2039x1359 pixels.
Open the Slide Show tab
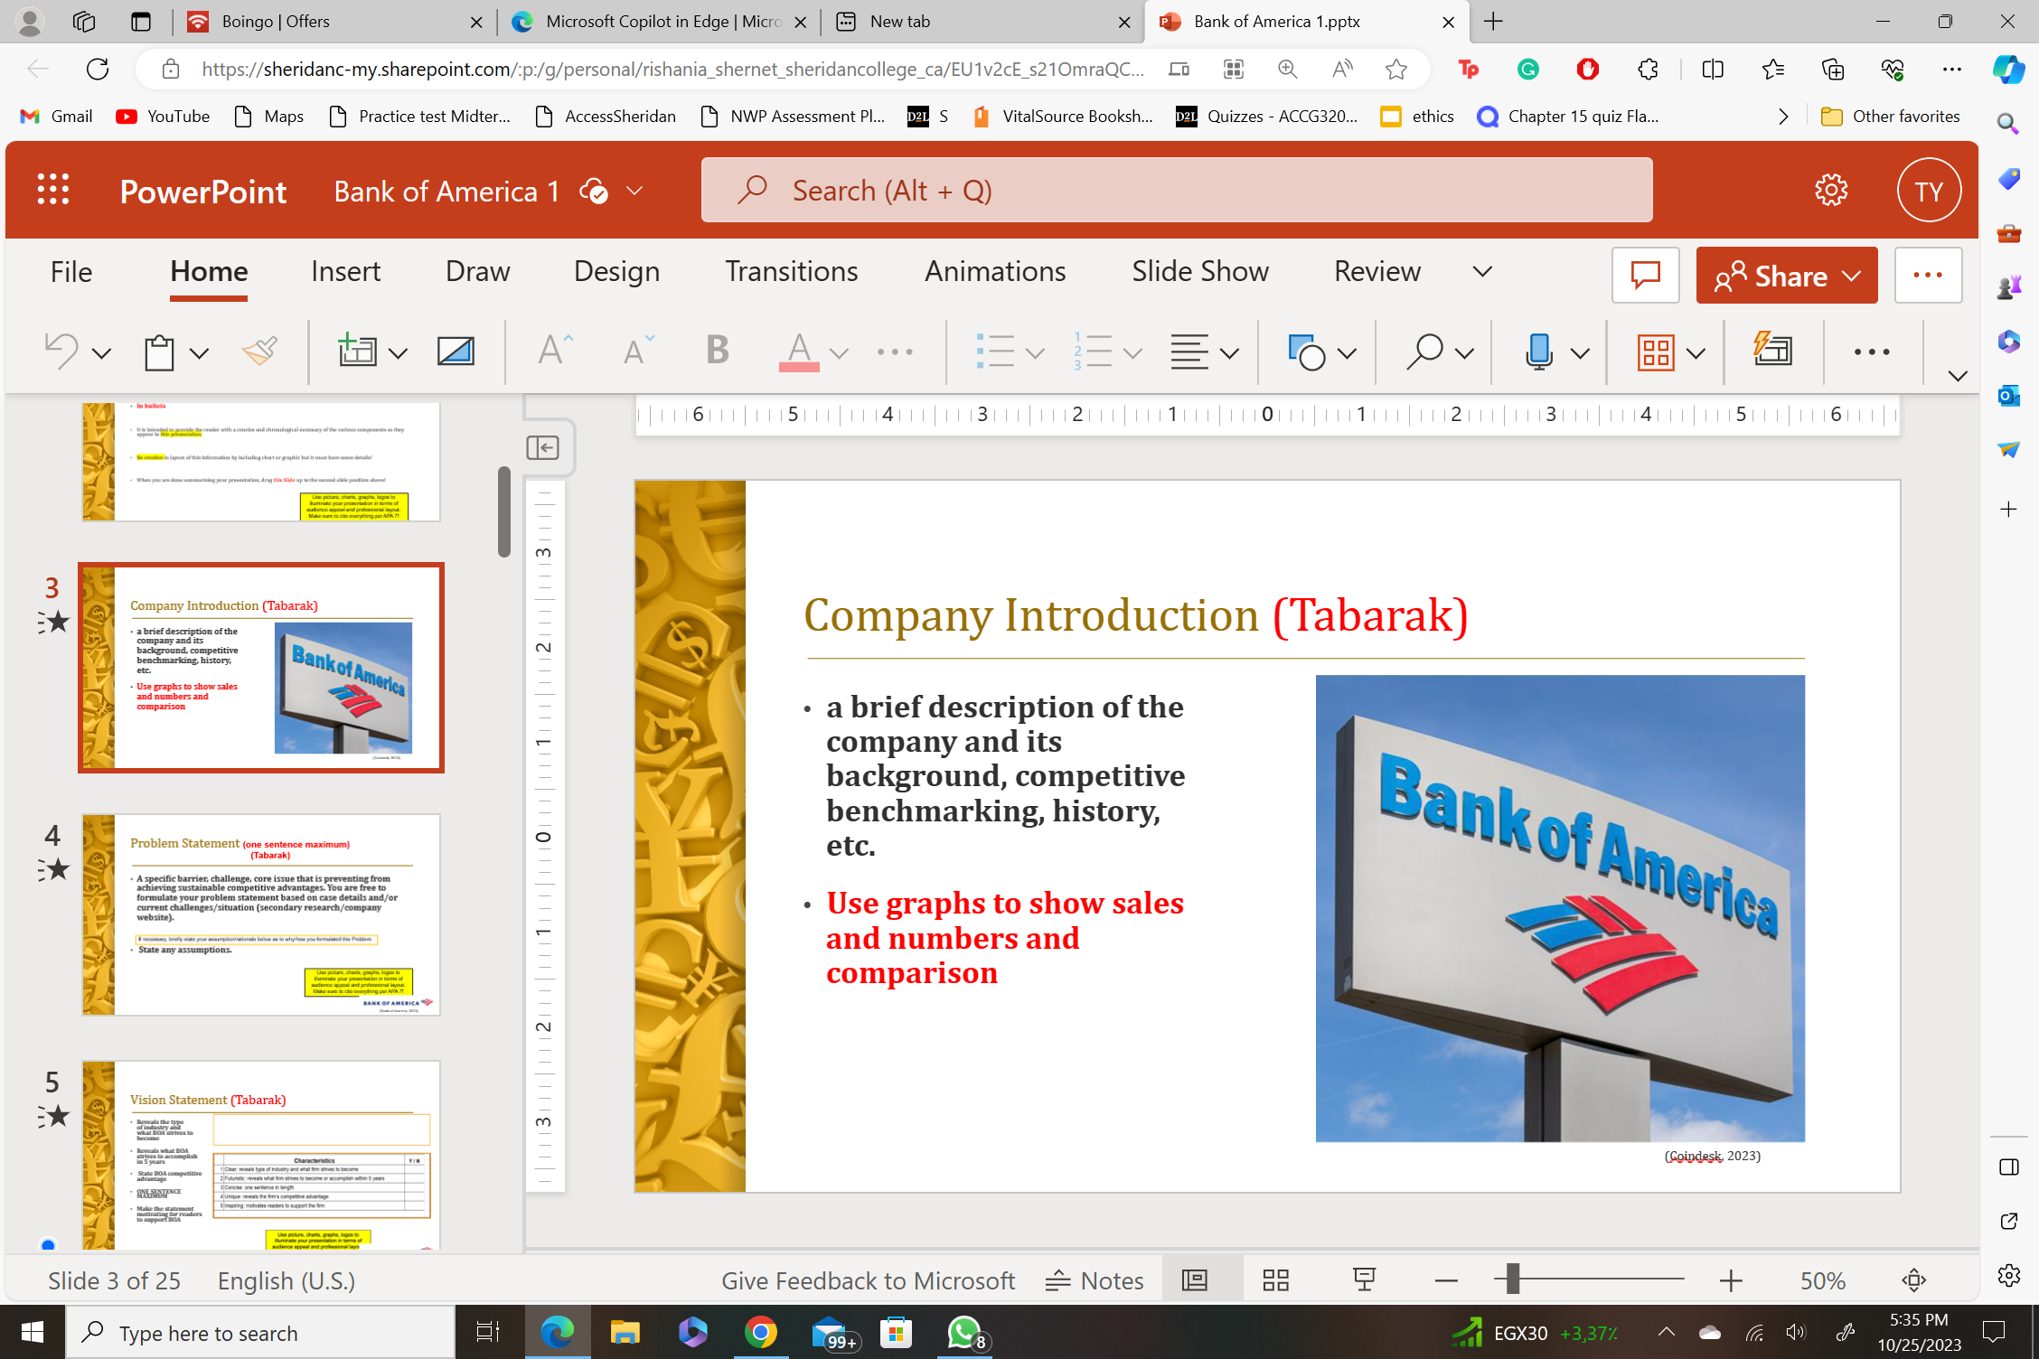1200,271
